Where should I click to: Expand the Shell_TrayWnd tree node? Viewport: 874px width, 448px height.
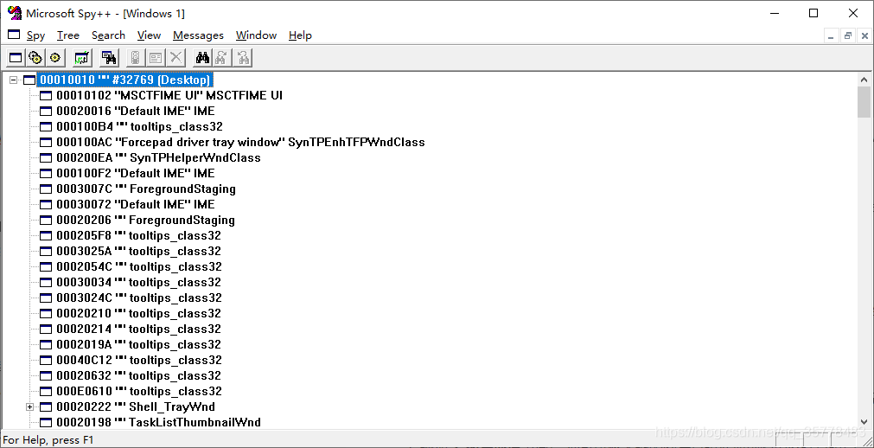pos(30,407)
